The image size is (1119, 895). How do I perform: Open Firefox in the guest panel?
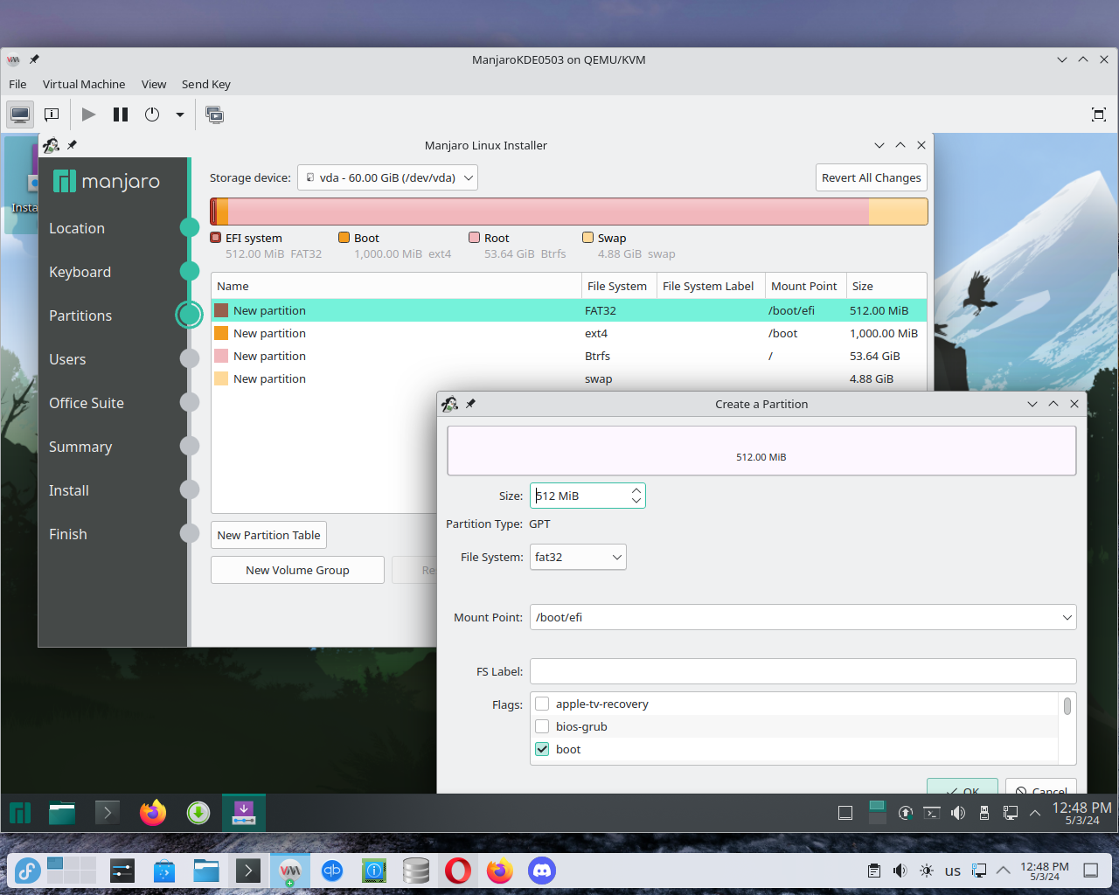(153, 813)
